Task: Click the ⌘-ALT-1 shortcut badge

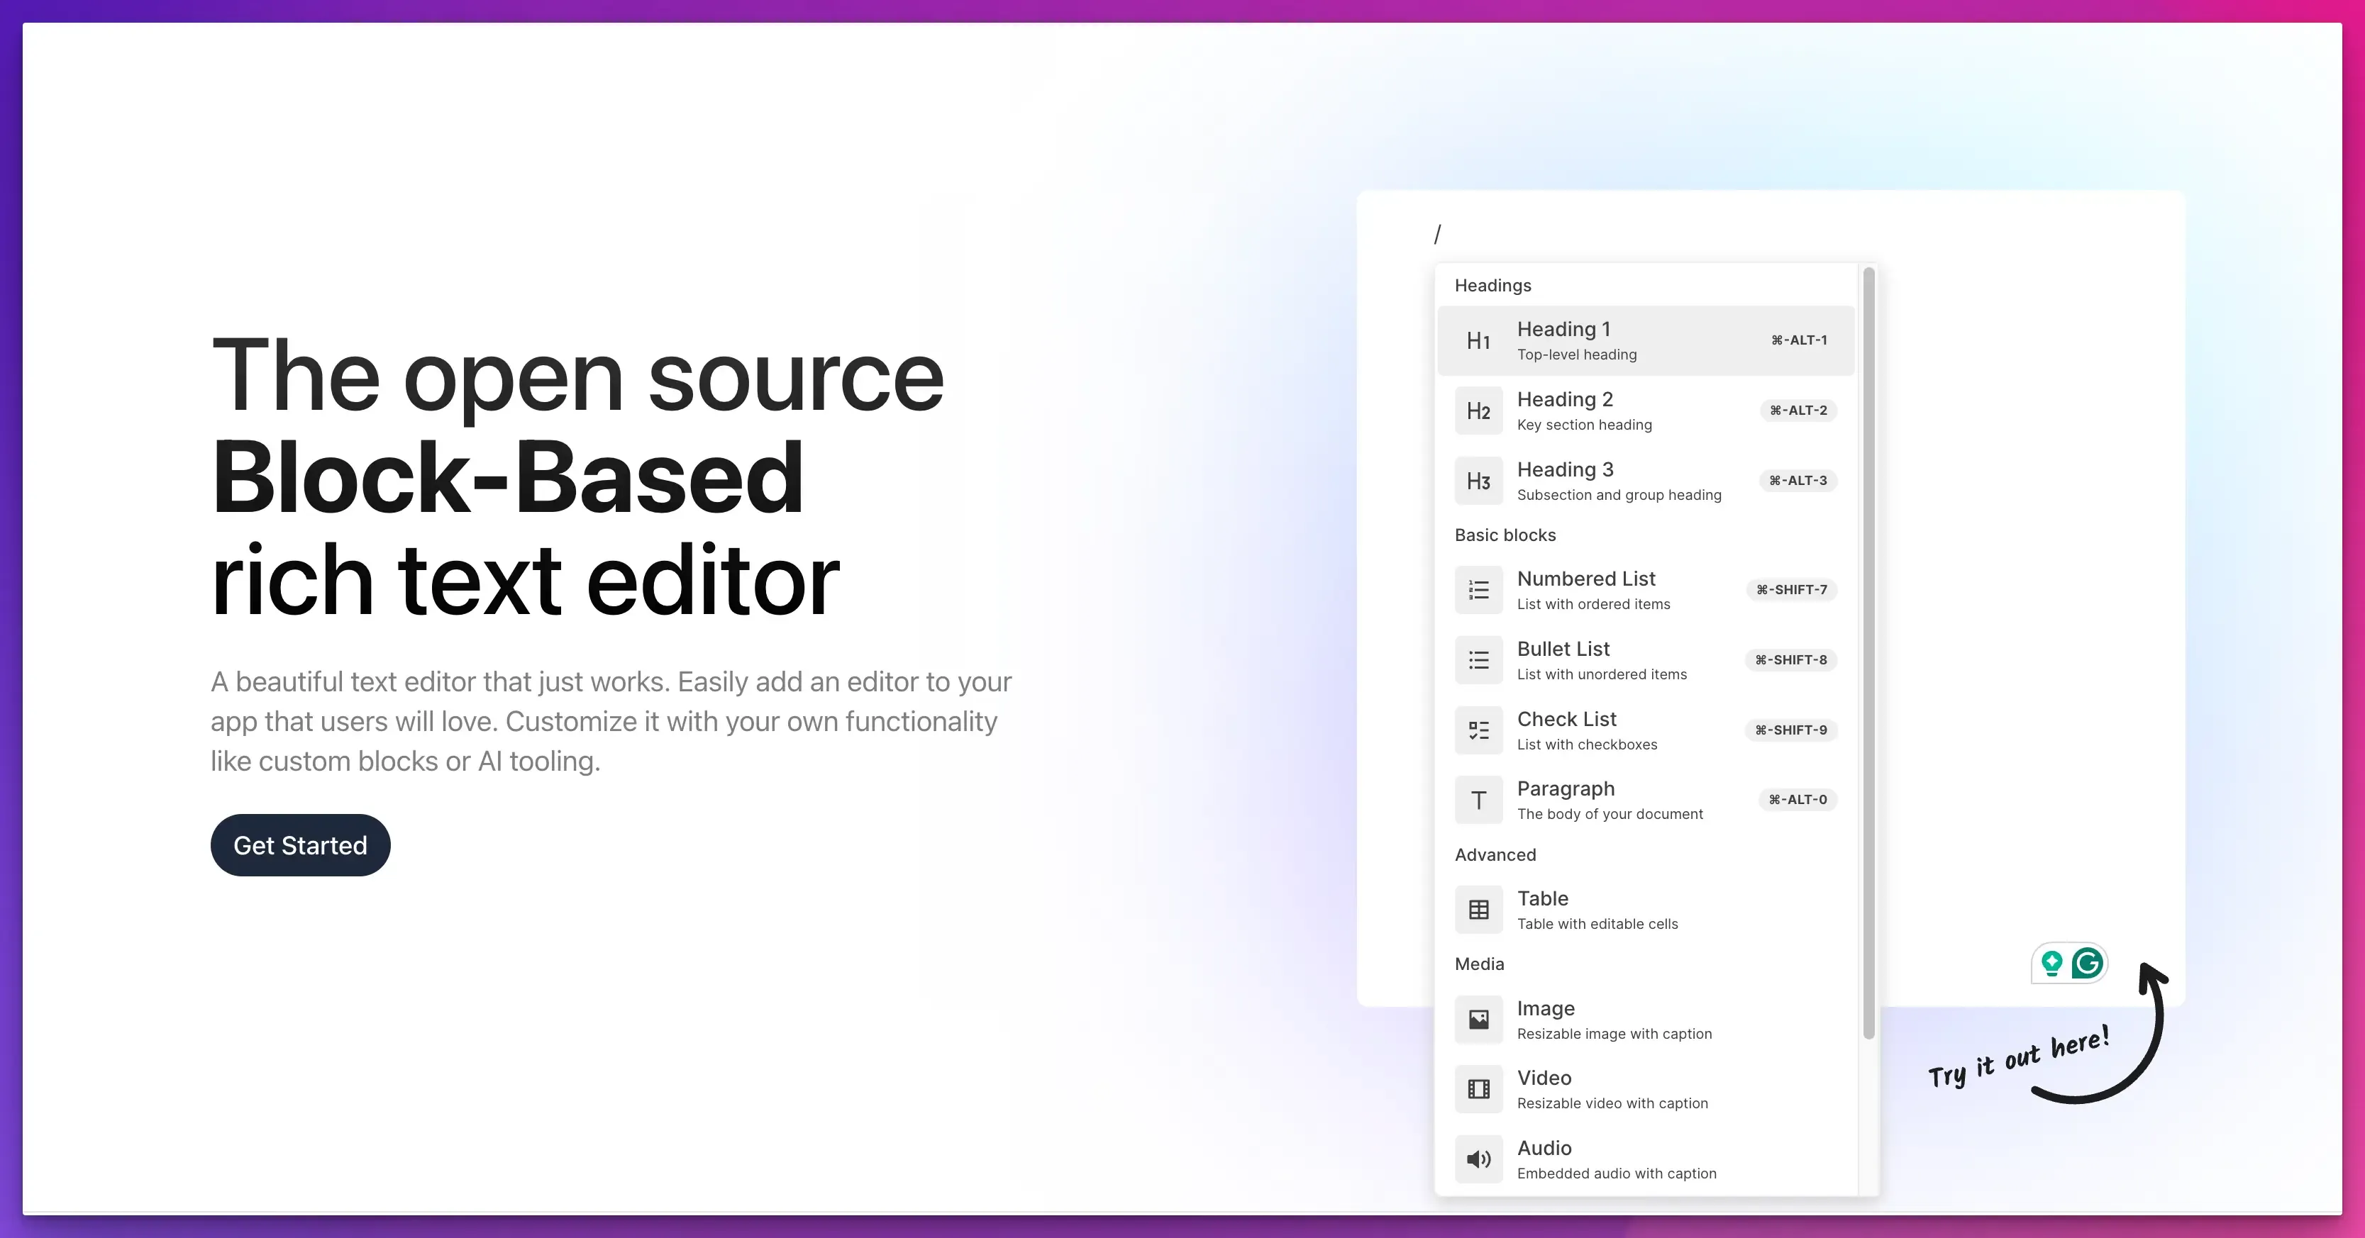Action: click(x=1798, y=340)
